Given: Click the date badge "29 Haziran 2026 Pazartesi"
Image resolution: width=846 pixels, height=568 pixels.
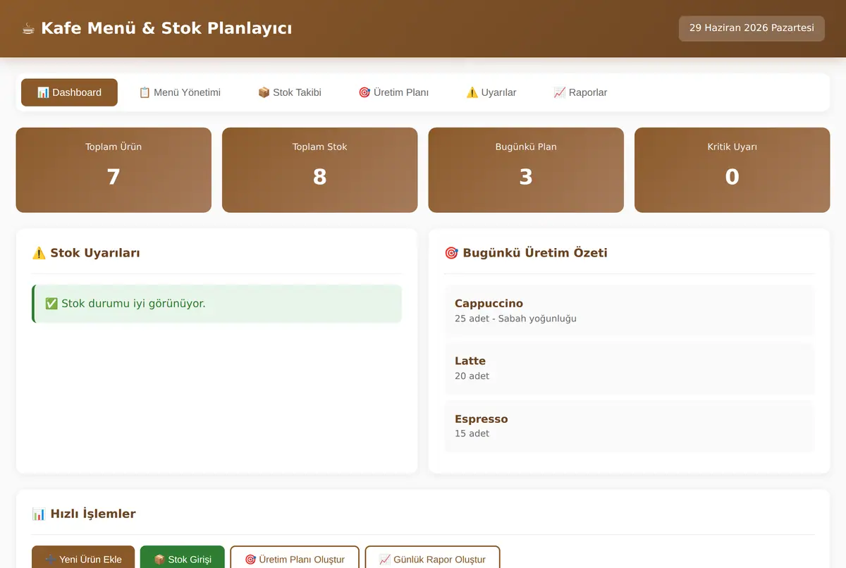Looking at the screenshot, I should (752, 28).
